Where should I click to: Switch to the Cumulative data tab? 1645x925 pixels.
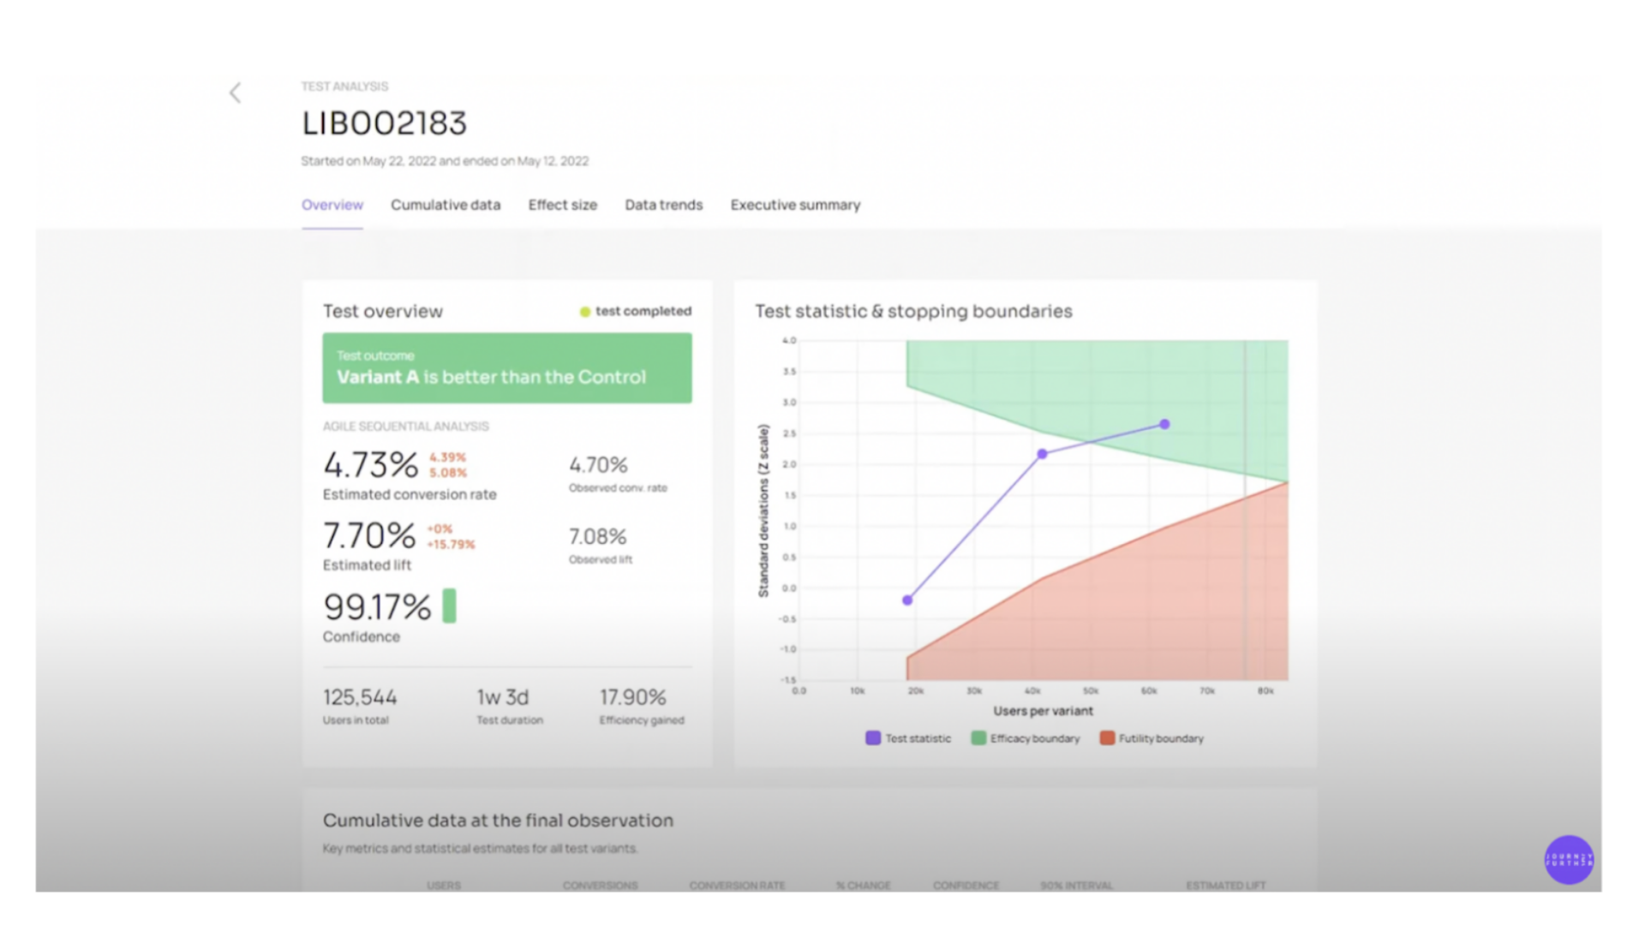pyautogui.click(x=446, y=205)
